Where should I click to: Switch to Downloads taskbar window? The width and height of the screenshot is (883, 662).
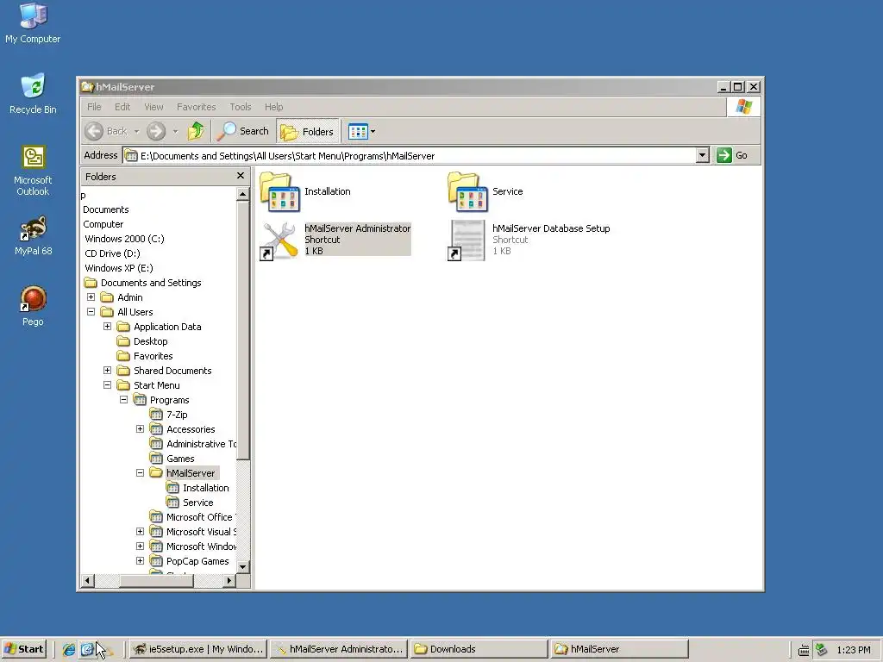tap(479, 649)
